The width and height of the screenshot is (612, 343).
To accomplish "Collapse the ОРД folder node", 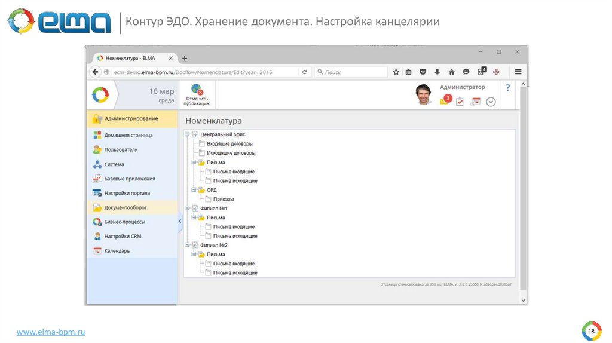I will click(x=194, y=190).
